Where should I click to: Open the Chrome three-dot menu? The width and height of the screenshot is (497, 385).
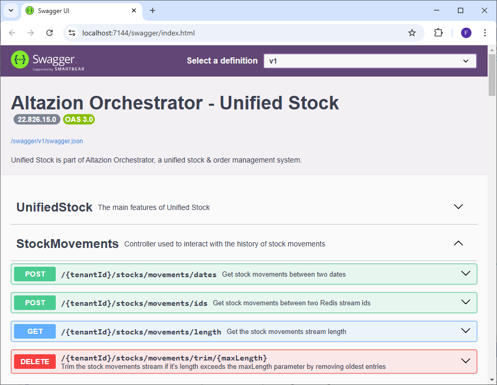pyautogui.click(x=484, y=33)
